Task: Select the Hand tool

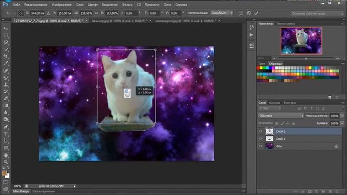Action: (x=6, y=155)
